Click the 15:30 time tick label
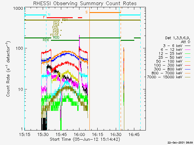Viewport: 194px width, 145px height. 43,134
